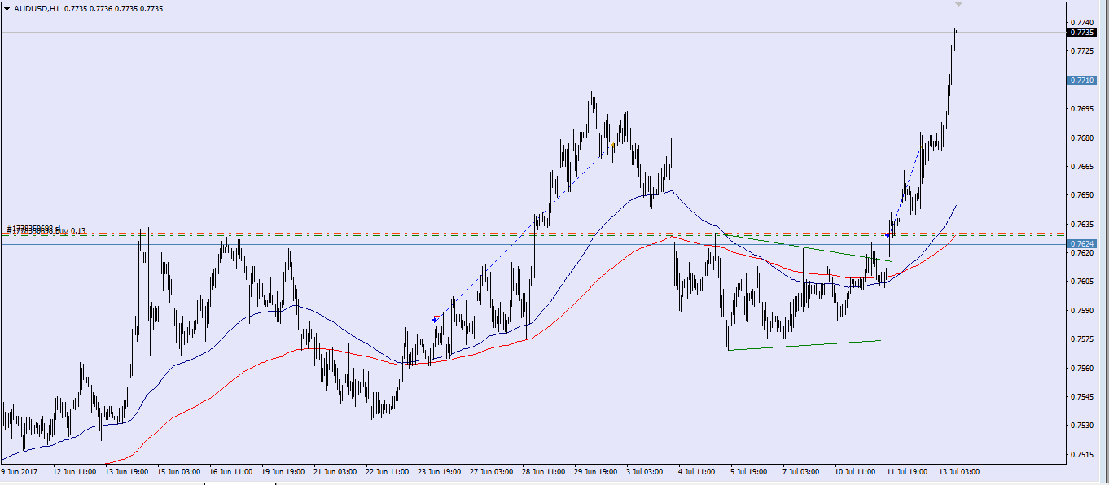Select the blue 0.7710 price level label

point(1081,81)
